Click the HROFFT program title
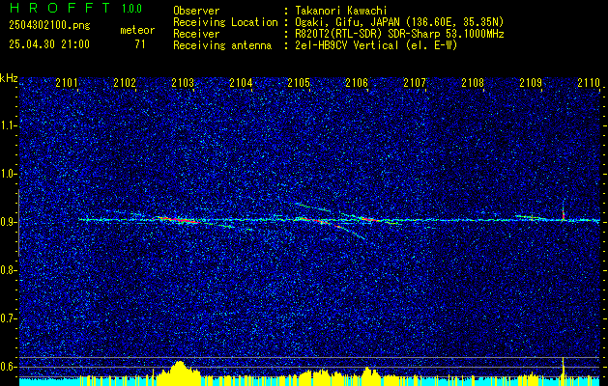The width and height of the screenshot is (608, 386). pyautogui.click(x=61, y=8)
